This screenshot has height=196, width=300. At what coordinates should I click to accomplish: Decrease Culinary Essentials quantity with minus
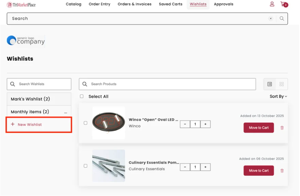(185, 167)
